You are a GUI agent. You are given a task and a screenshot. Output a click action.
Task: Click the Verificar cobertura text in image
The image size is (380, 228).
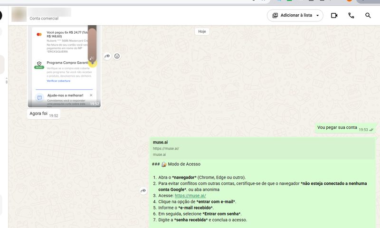(x=58, y=81)
